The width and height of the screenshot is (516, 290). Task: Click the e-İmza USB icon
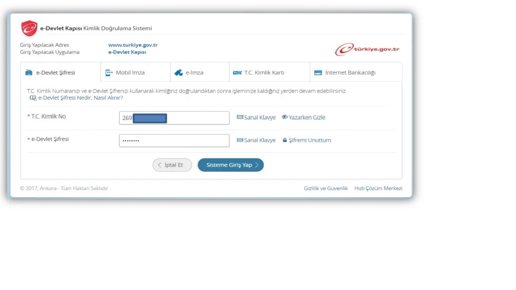tap(178, 72)
